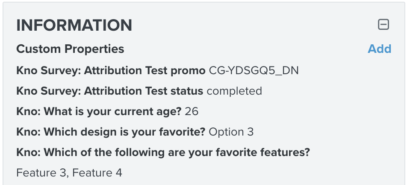Click the favorite features question text
The image size is (407, 185).
click(177, 152)
